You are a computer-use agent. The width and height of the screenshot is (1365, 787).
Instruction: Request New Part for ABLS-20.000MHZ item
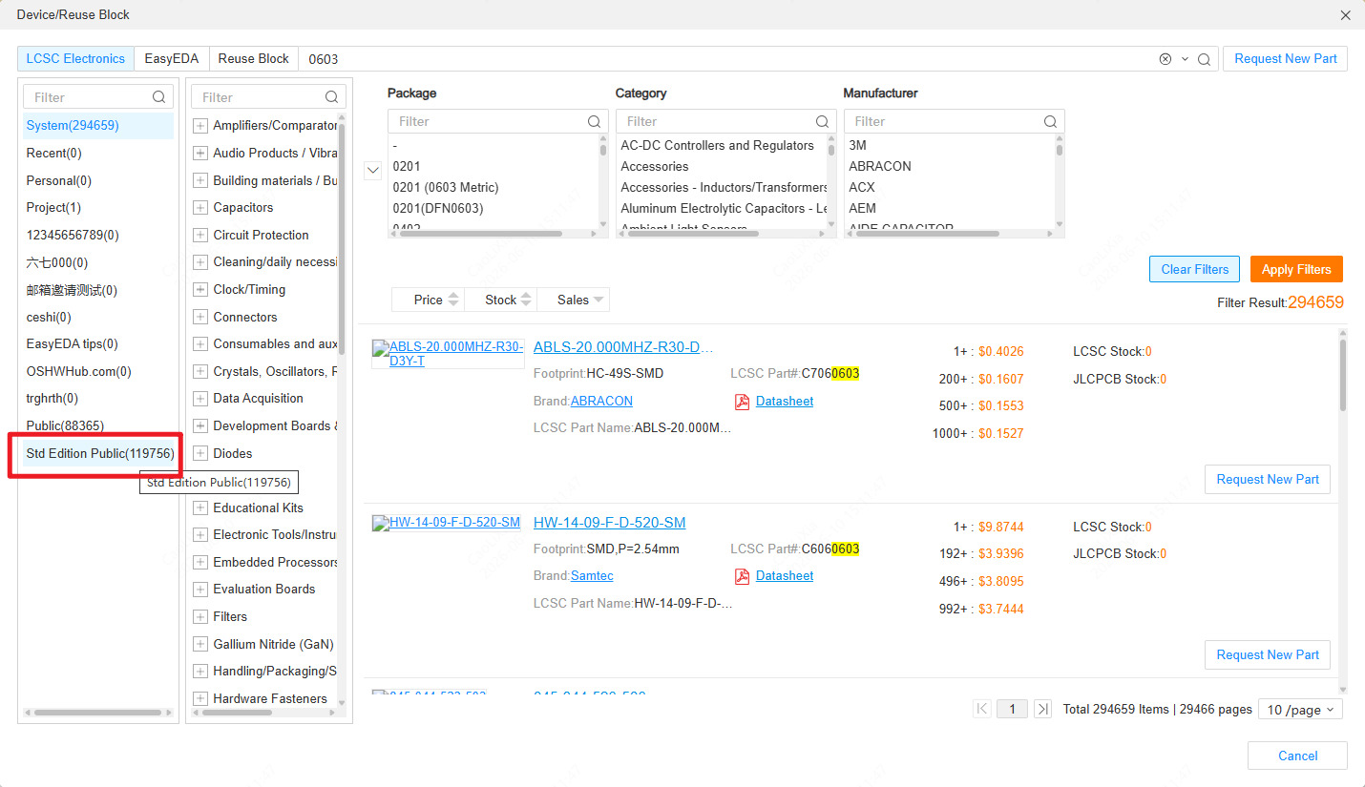coord(1268,480)
